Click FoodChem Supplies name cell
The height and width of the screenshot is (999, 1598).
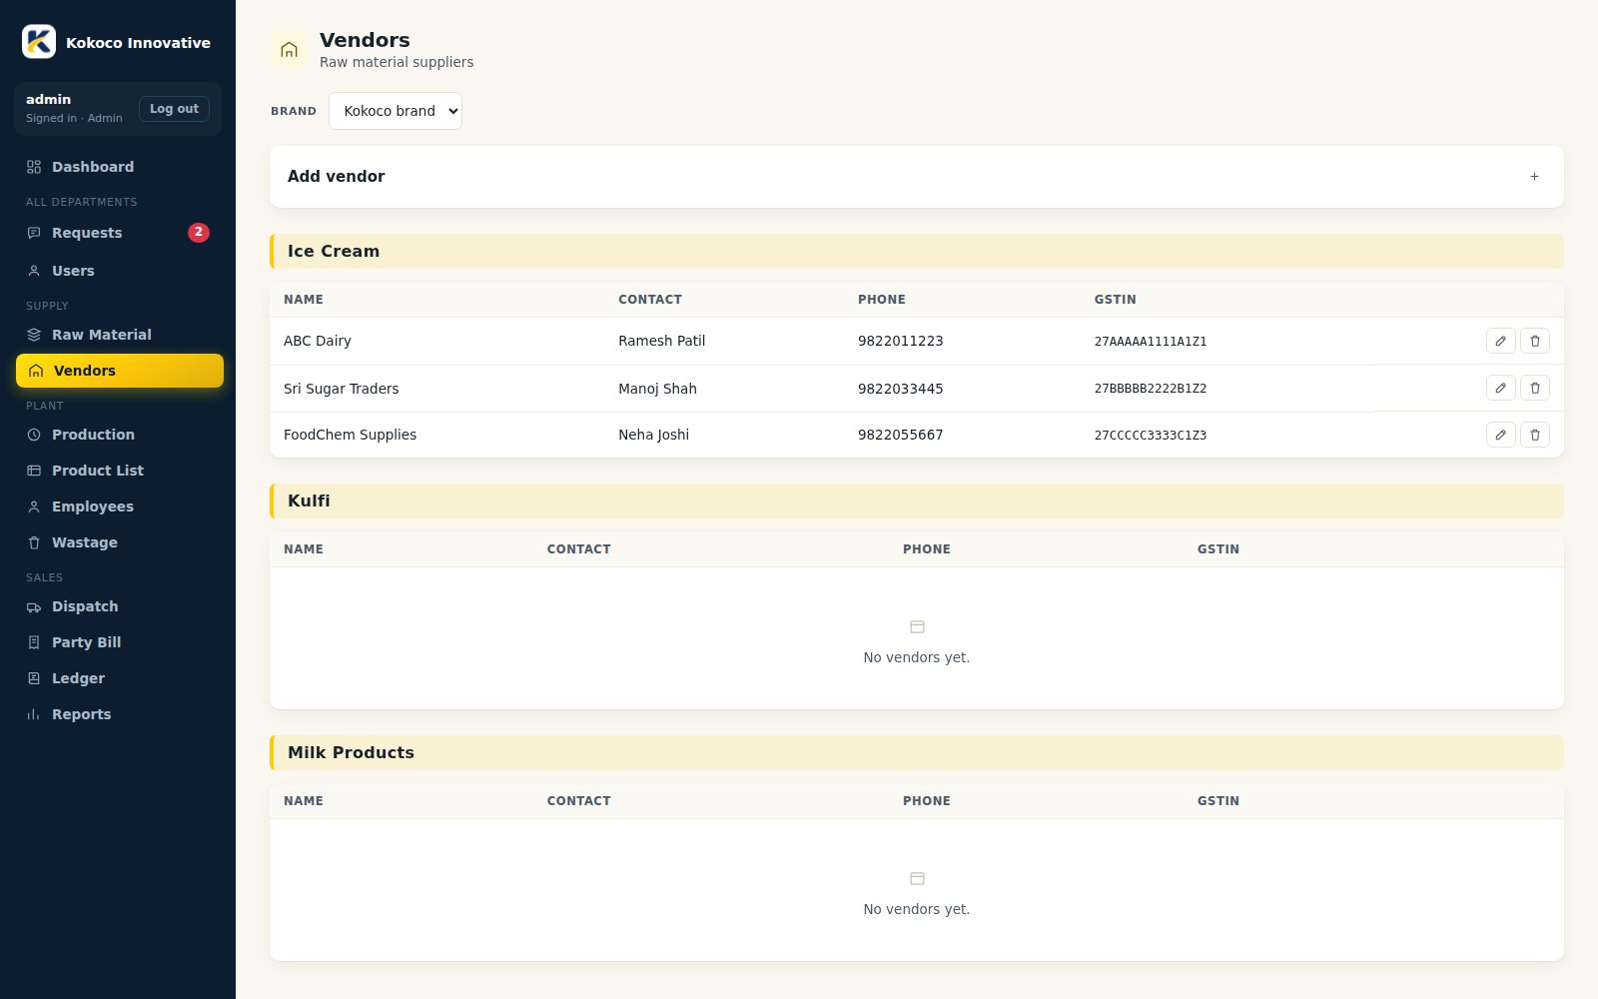tap(350, 435)
